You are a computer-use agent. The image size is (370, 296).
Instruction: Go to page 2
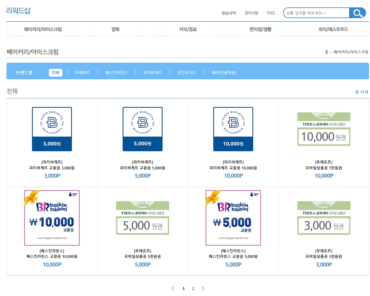point(193,288)
